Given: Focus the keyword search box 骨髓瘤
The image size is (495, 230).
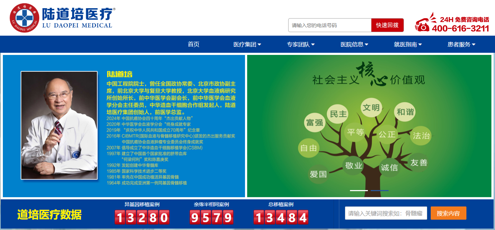Looking at the screenshot, I should [386, 213].
